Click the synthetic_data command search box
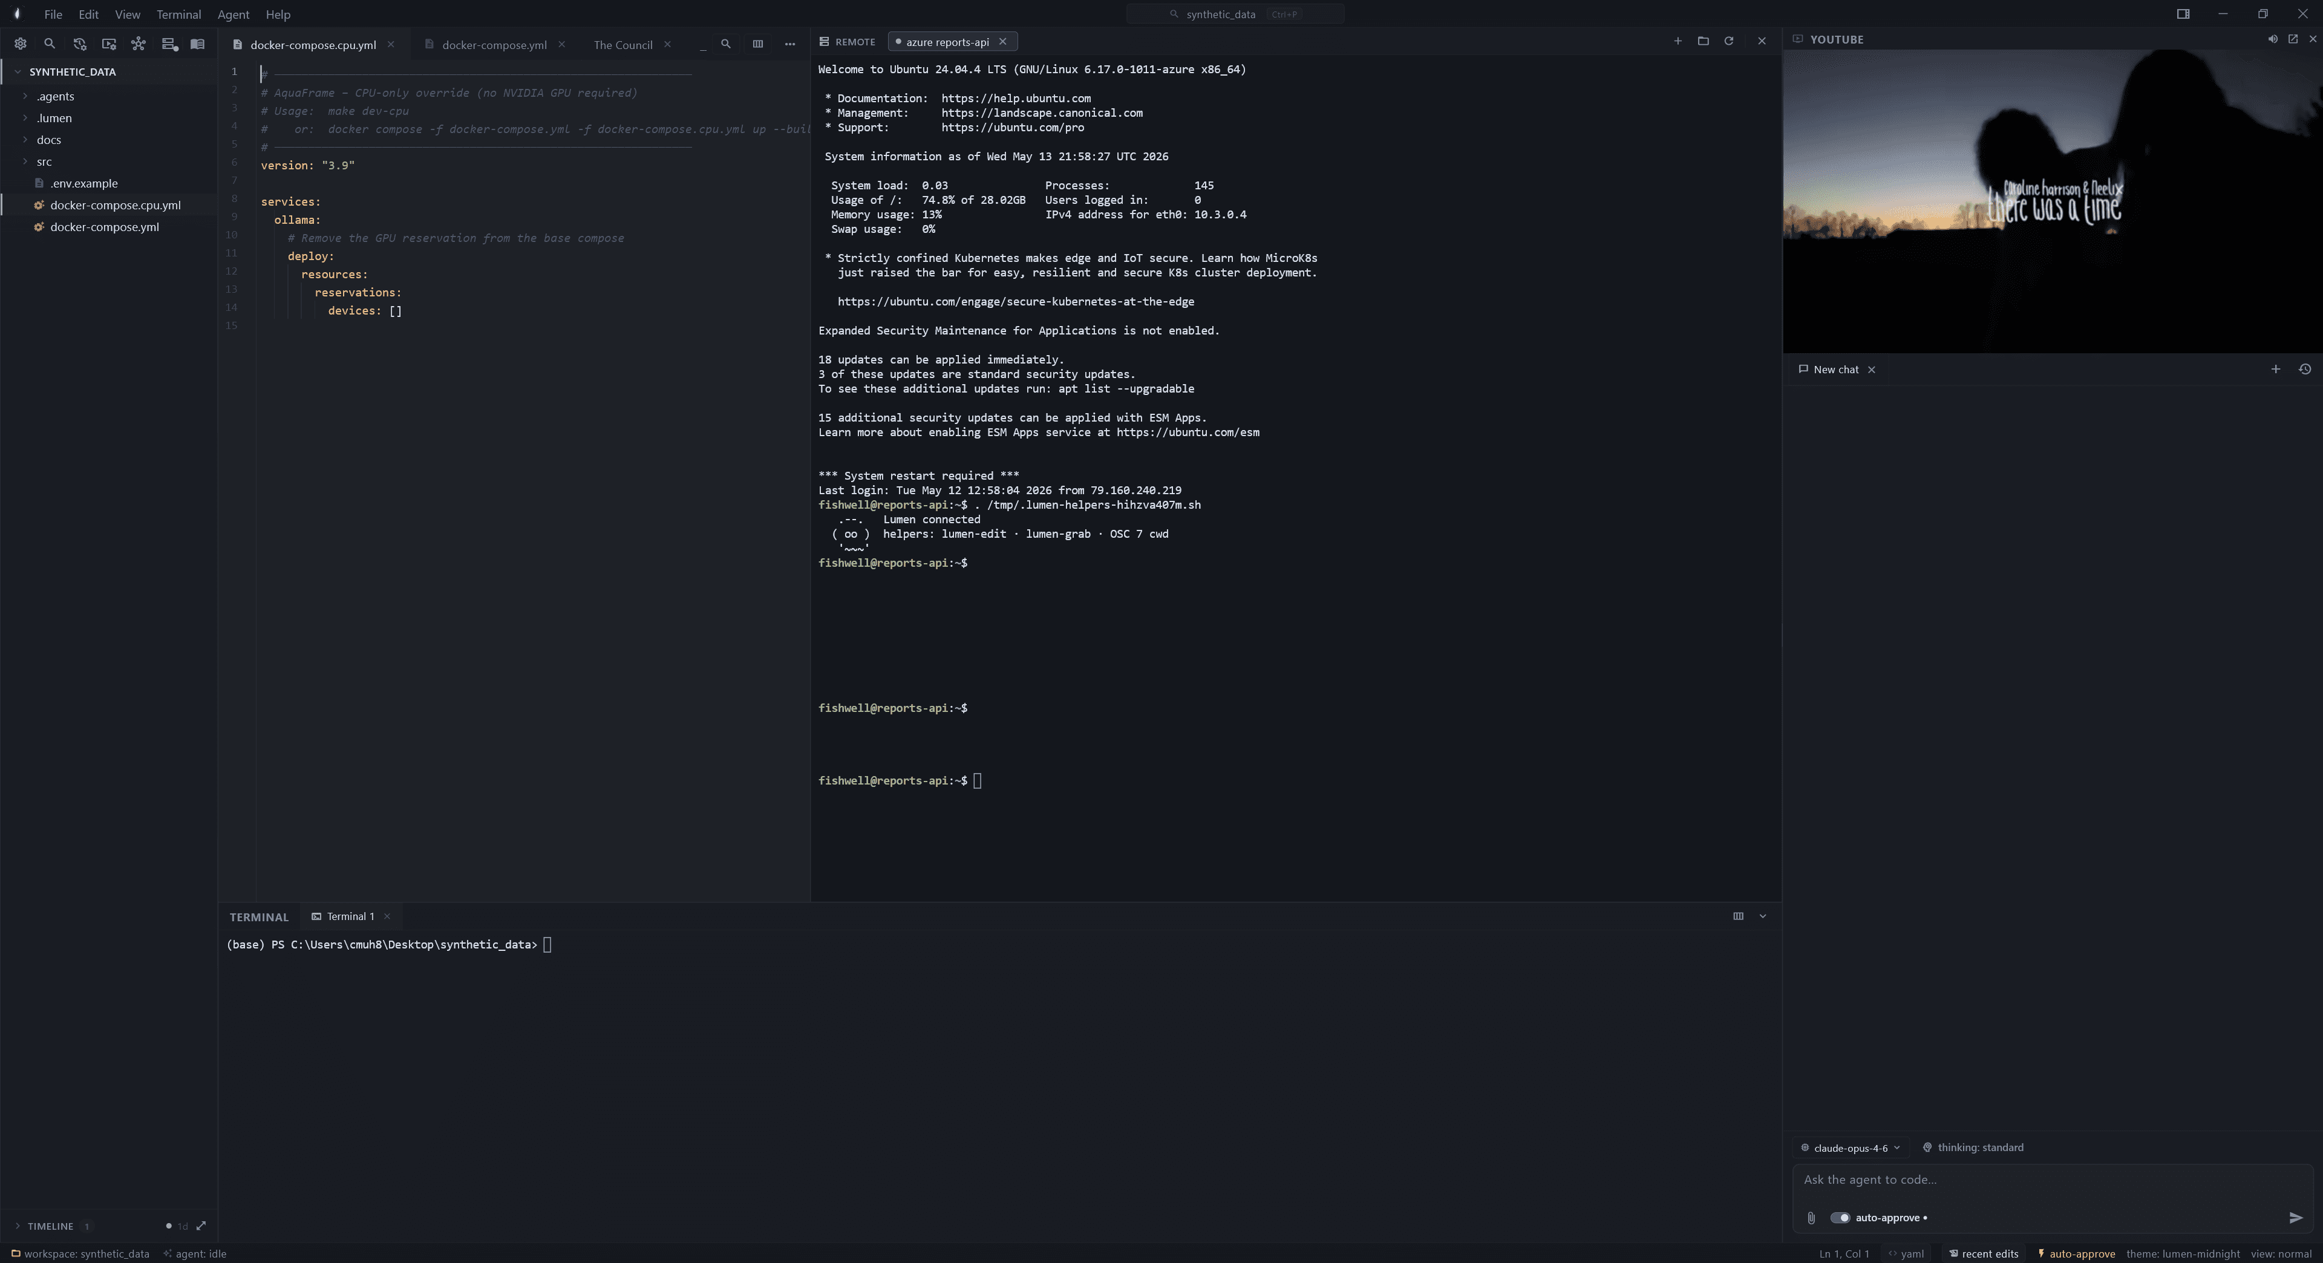This screenshot has height=1263, width=2323. point(1235,13)
